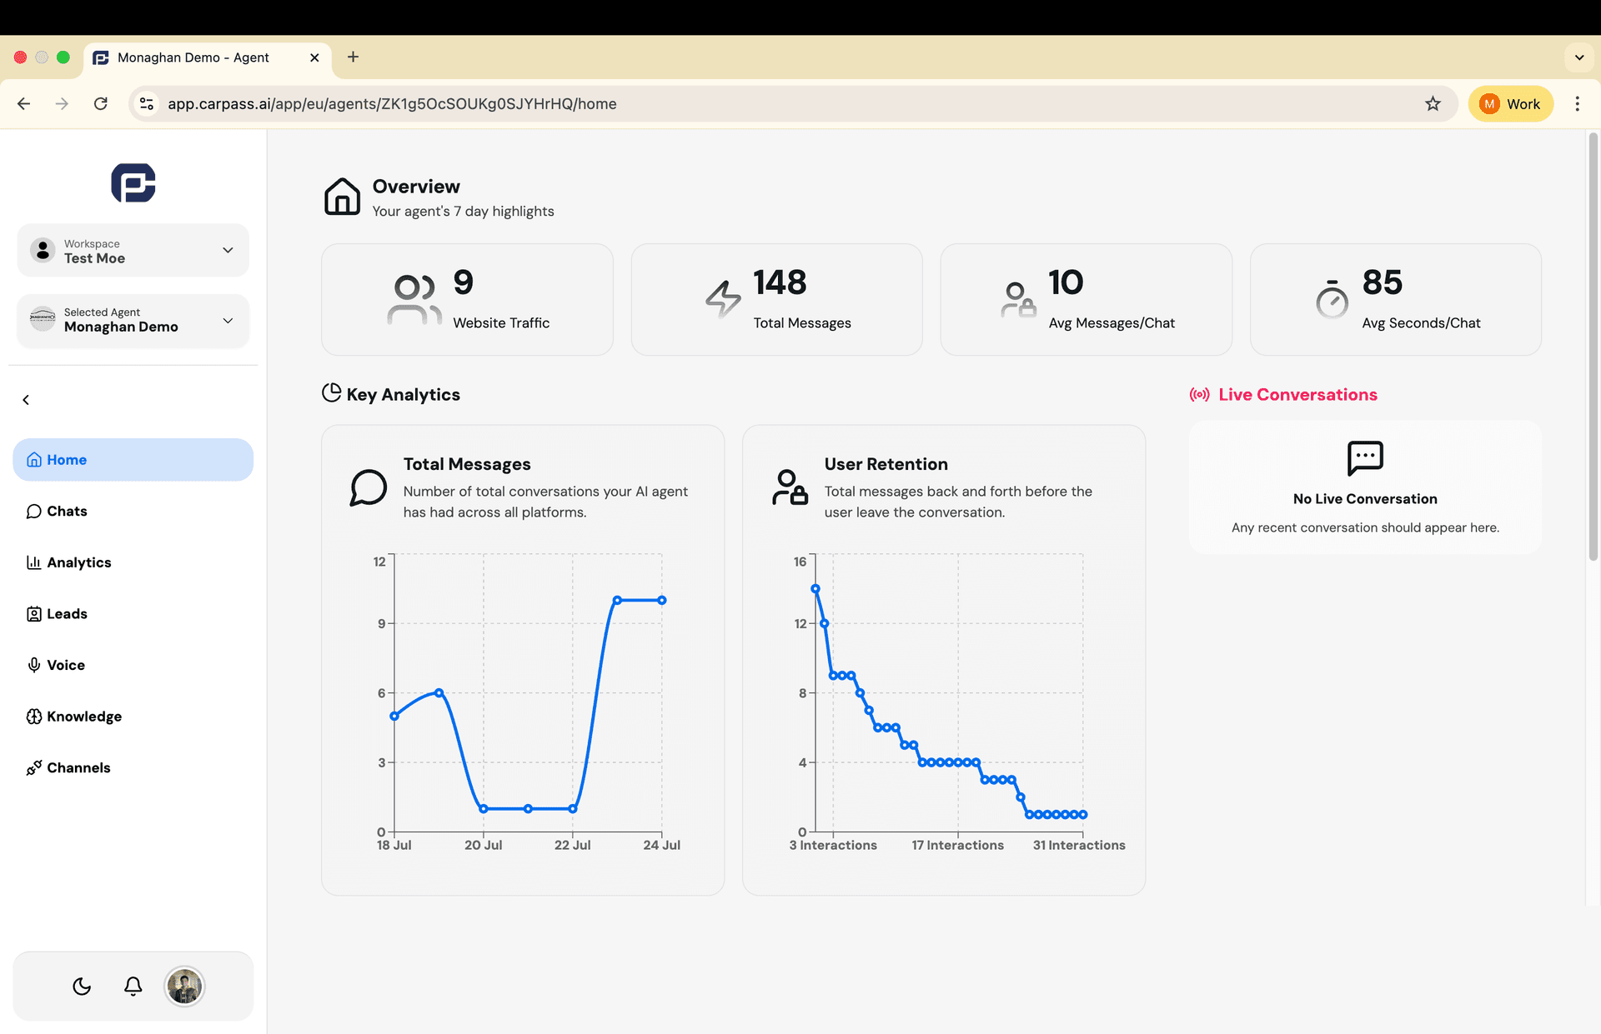
Task: Select the Monaghan Demo browser tab
Action: 192,57
